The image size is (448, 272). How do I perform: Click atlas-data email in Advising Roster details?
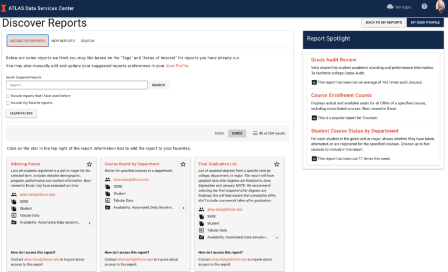pos(37,195)
